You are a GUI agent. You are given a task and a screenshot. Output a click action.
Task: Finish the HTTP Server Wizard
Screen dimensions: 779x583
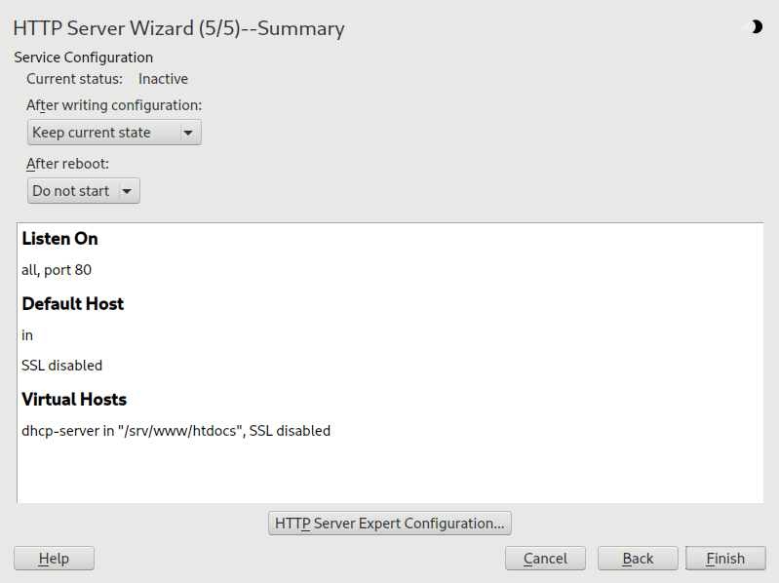tap(725, 559)
